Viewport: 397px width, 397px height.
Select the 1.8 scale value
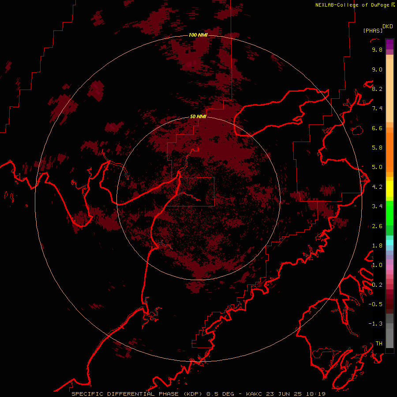pyautogui.click(x=377, y=246)
